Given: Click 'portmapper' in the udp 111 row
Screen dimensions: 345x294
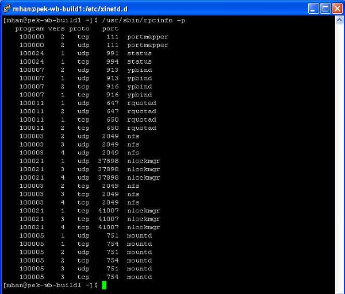Looking at the screenshot, I should click(148, 45).
